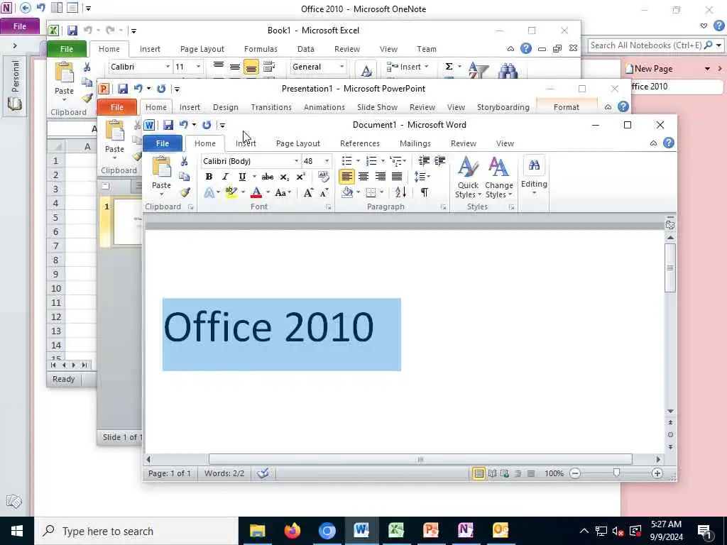Click the zoom in plus button in Word

coord(657,473)
